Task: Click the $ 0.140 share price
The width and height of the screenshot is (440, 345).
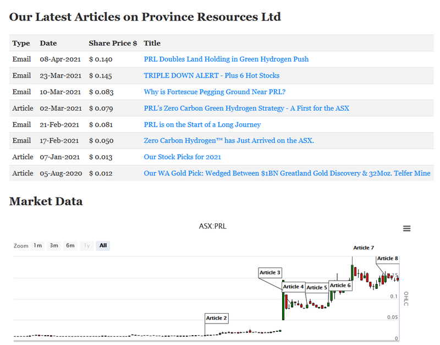Action: [x=101, y=59]
